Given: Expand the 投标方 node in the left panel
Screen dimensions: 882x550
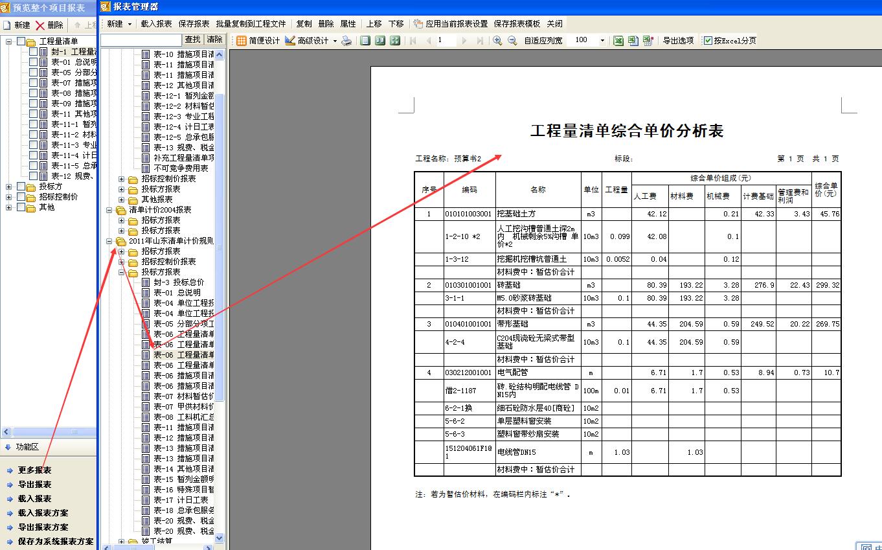Looking at the screenshot, I should (x=9, y=187).
